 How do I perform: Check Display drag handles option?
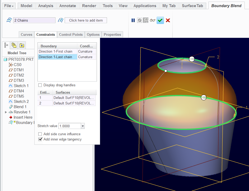click(x=40, y=85)
